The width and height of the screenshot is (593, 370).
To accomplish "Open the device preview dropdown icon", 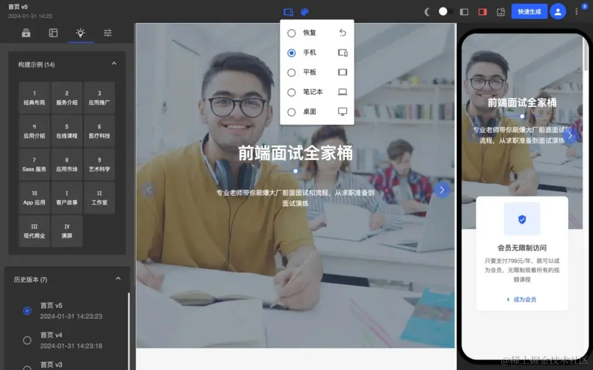I will point(289,11).
